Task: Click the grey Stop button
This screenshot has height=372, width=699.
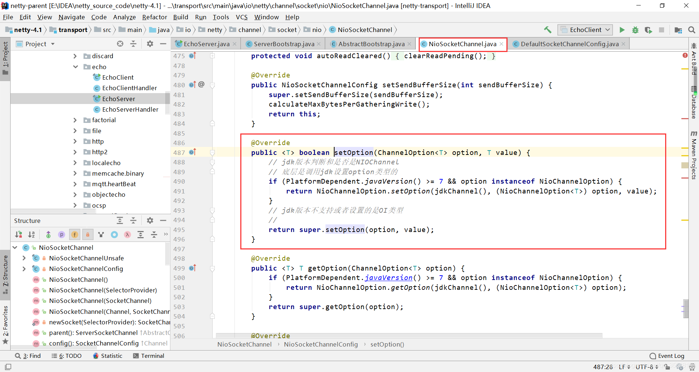Action: point(662,30)
